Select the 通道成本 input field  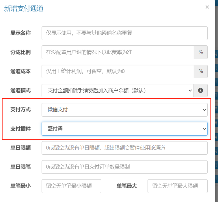click(x=118, y=71)
